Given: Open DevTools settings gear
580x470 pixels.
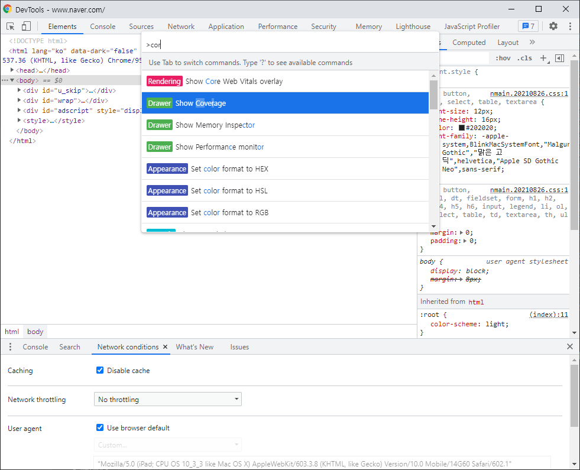Looking at the screenshot, I should [x=553, y=26].
